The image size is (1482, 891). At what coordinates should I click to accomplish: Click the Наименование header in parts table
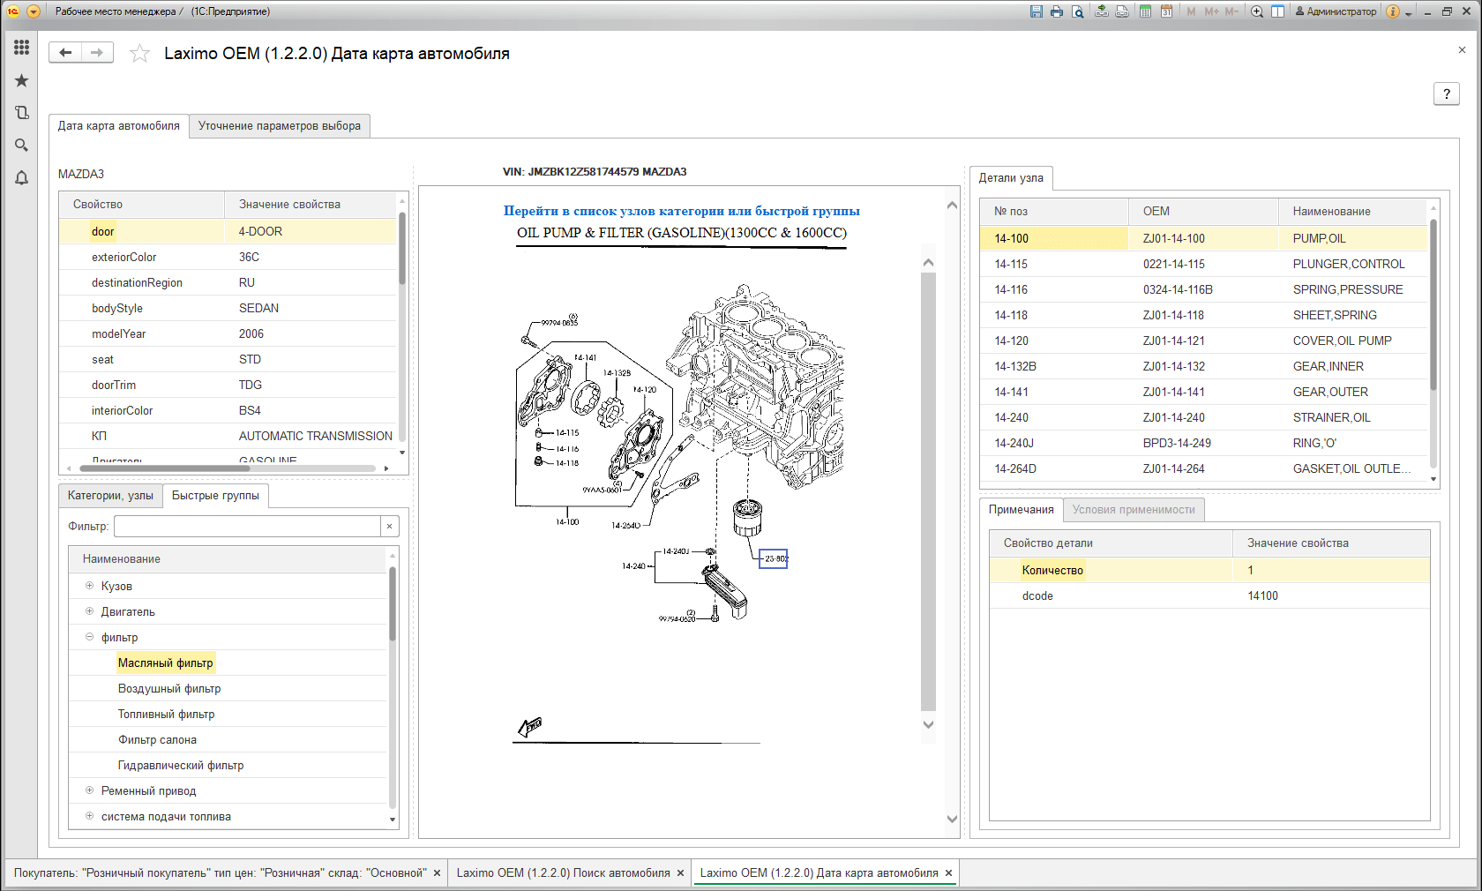click(x=1352, y=212)
